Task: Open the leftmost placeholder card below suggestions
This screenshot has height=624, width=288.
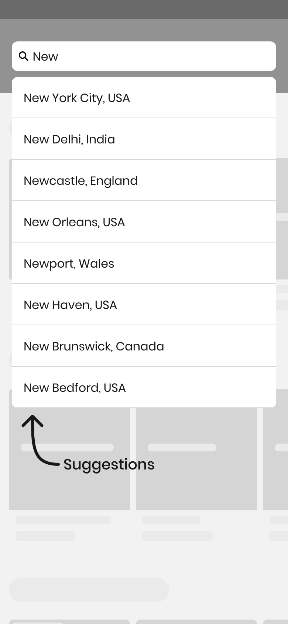Action: [69, 488]
